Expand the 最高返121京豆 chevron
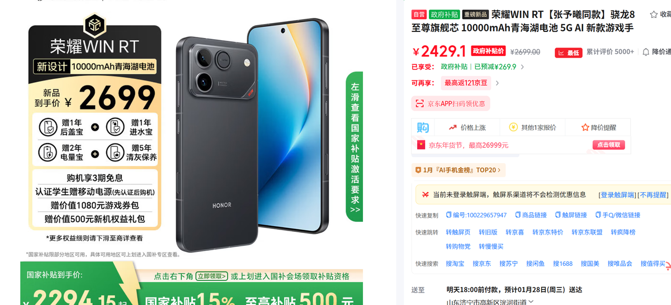Viewport: 671px width, 305px height. (497, 83)
